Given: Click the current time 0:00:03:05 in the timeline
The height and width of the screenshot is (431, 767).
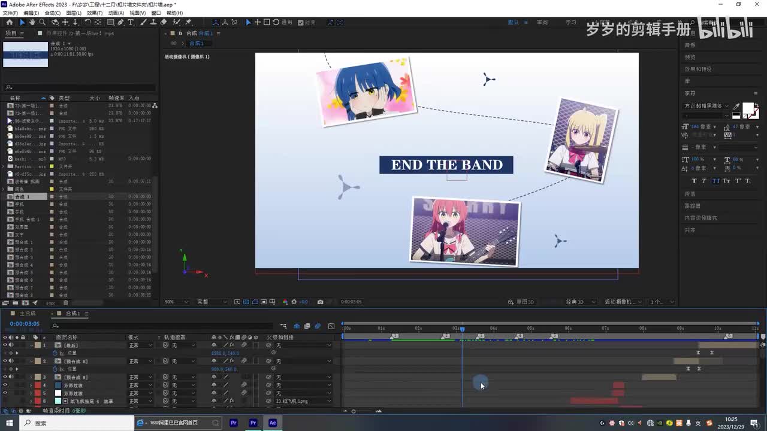Looking at the screenshot, I should coord(25,324).
